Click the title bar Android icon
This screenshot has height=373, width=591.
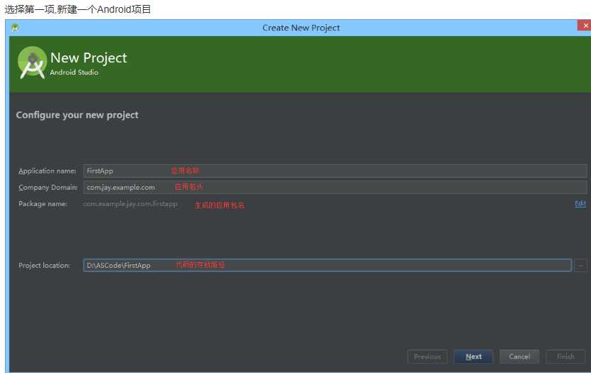(15, 28)
